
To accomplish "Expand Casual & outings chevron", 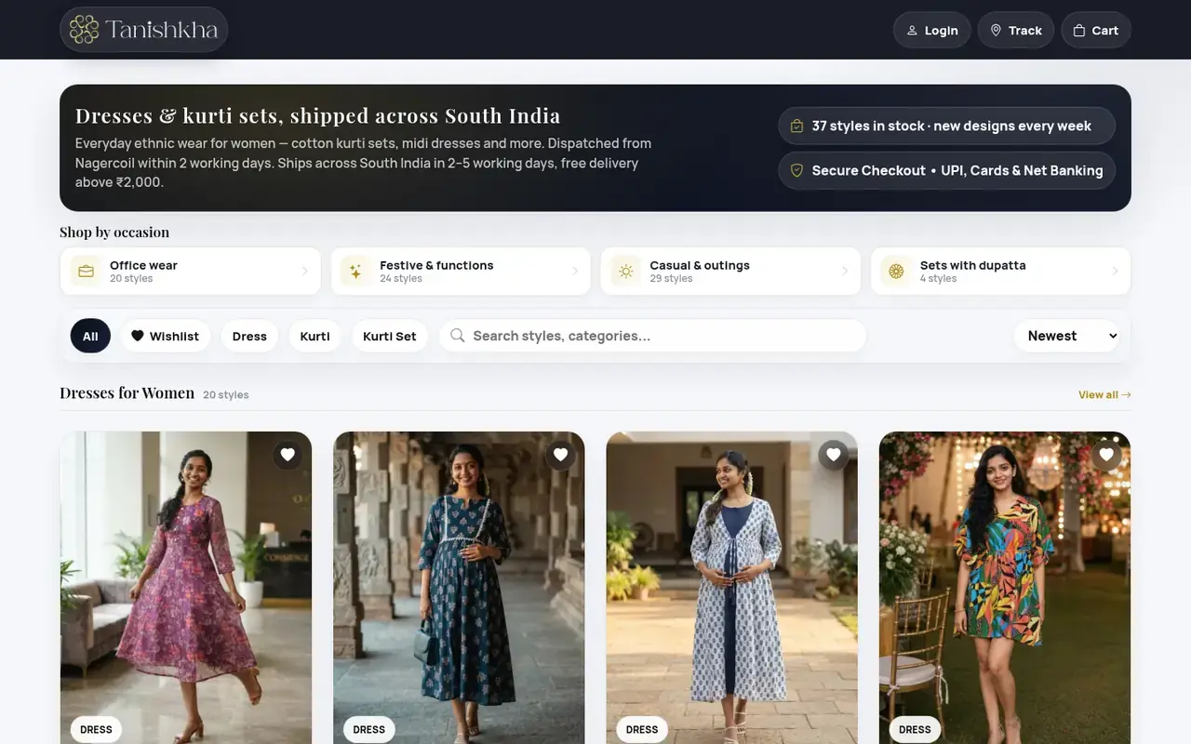I will pyautogui.click(x=845, y=272).
